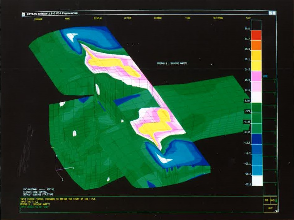294x220 pixels.
Task: Select the PLOT menu item
Action: click(x=248, y=19)
